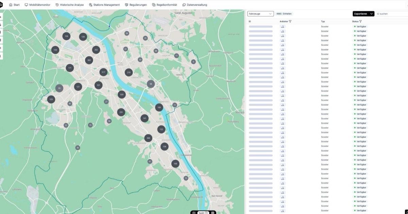Viewport: 408px width, 214px height.
Task: Click the Bad Honnef map label
Action: pyautogui.click(x=217, y=196)
